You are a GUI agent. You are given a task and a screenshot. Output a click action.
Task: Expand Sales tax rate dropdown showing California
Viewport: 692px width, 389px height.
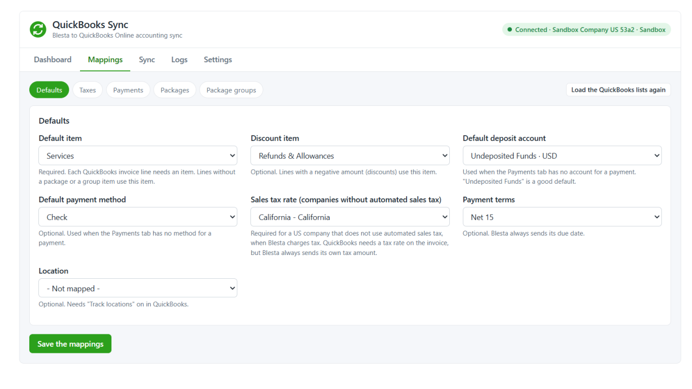click(x=350, y=217)
